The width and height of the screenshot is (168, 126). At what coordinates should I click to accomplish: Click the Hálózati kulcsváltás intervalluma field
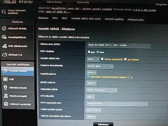pos(91,117)
